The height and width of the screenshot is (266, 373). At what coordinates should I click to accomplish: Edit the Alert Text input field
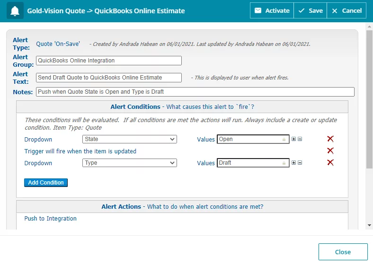tap(109, 78)
